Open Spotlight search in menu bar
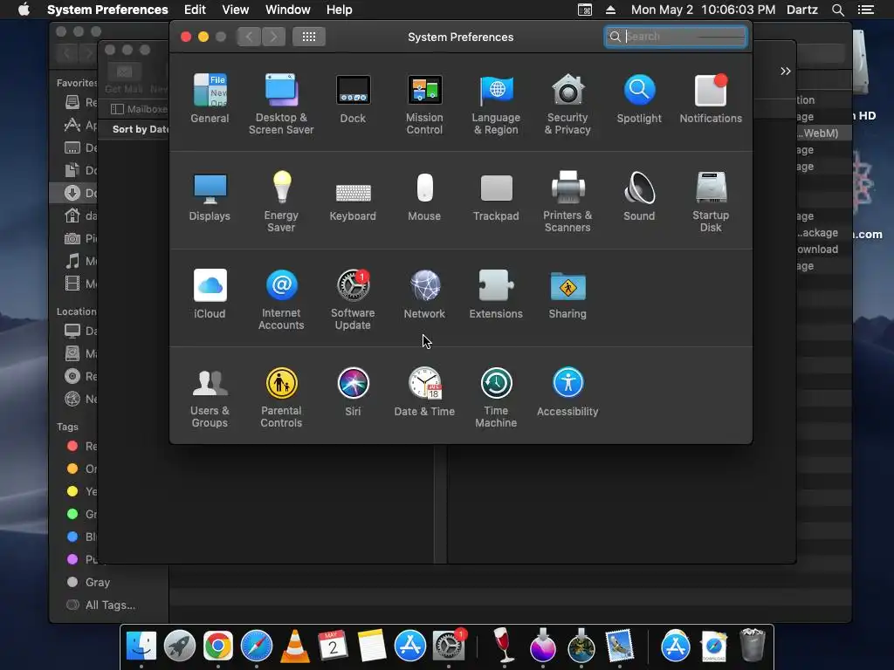This screenshot has height=670, width=894. click(x=838, y=10)
